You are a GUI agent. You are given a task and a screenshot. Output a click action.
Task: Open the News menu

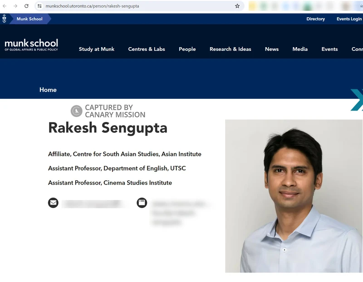(272, 49)
